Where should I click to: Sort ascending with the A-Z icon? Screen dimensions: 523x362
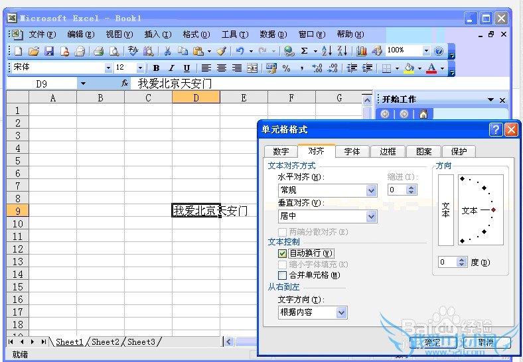[x=327, y=51]
